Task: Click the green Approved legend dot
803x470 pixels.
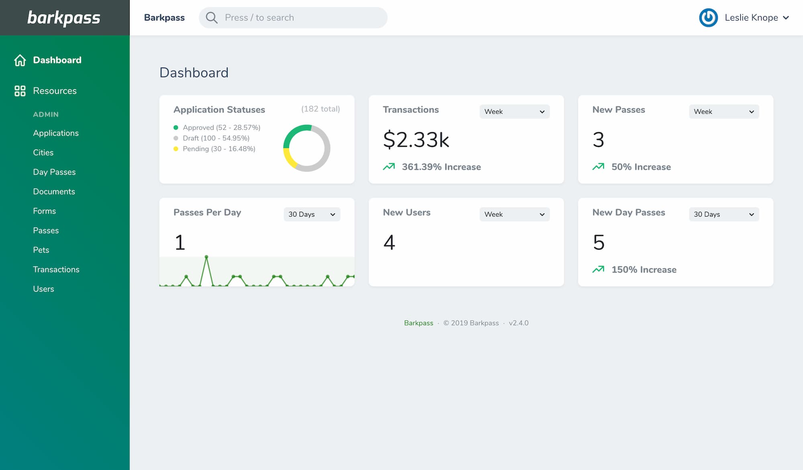Action: [x=175, y=128]
